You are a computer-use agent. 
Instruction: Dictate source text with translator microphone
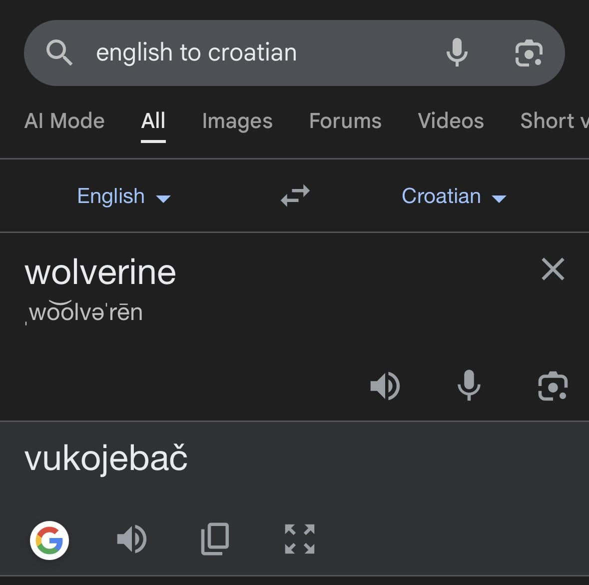[x=469, y=386]
